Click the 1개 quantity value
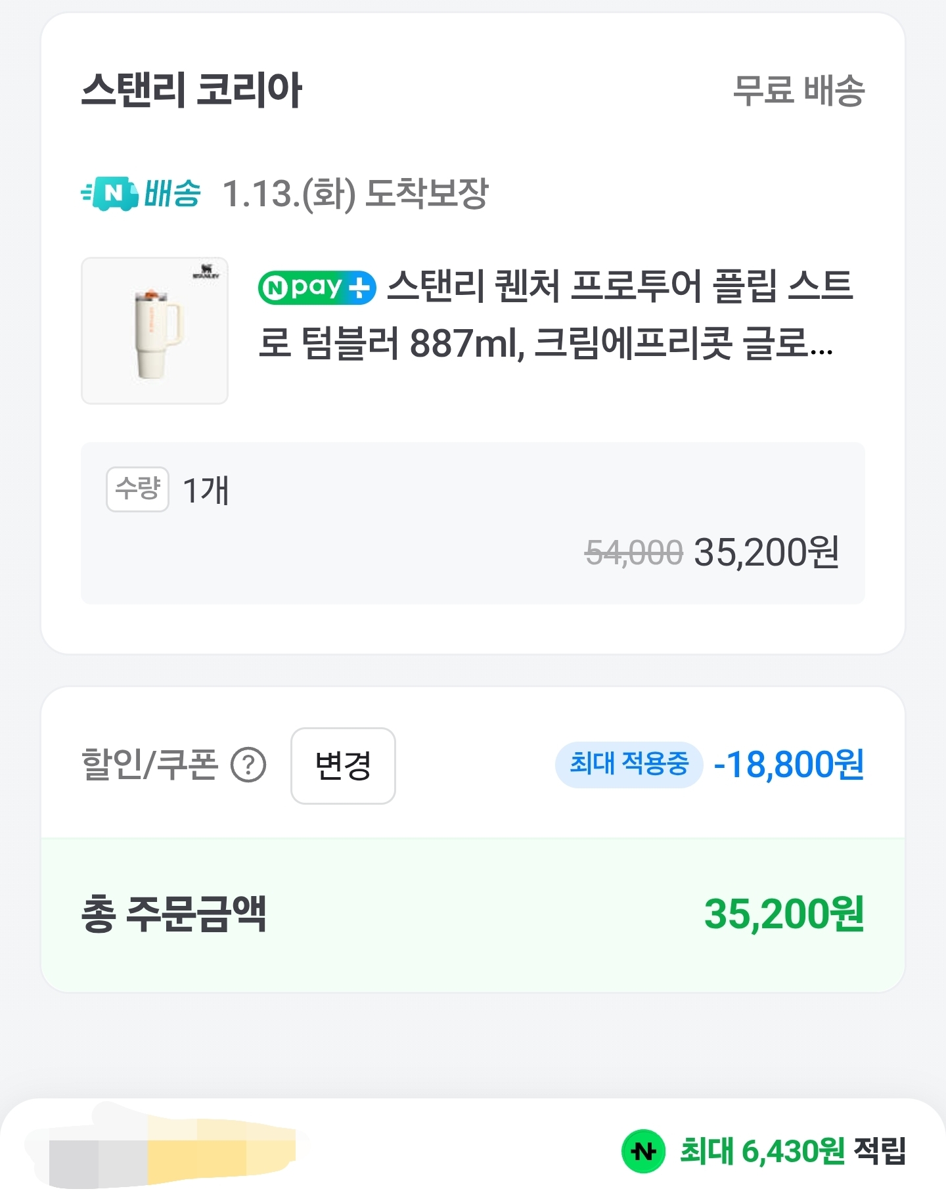Image resolution: width=946 pixels, height=1191 pixels. pyautogui.click(x=206, y=490)
